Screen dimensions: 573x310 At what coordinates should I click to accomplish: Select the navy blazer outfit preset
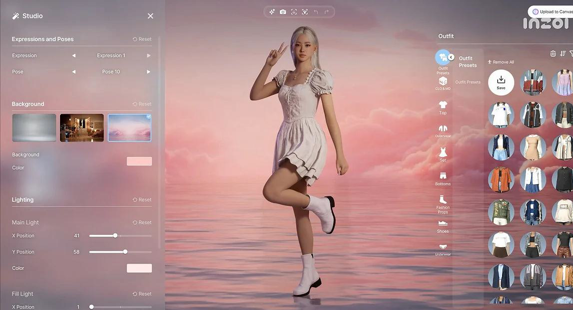coord(501,277)
